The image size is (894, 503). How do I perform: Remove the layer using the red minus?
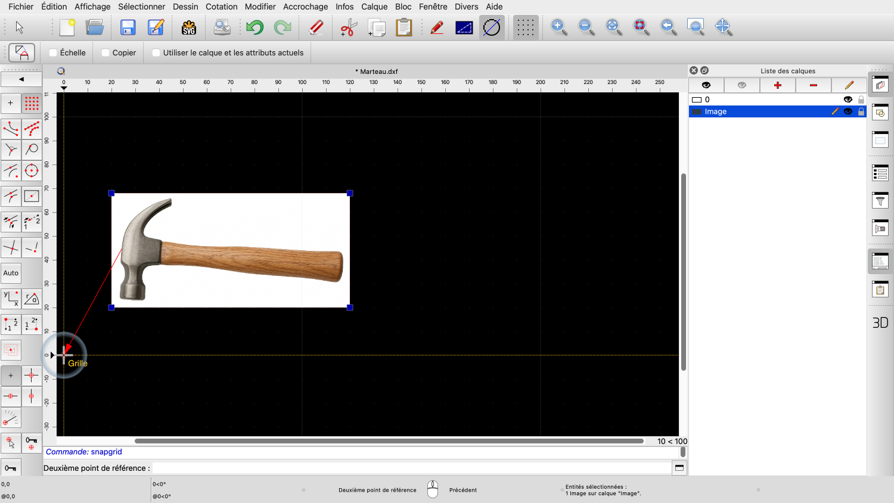coord(813,85)
